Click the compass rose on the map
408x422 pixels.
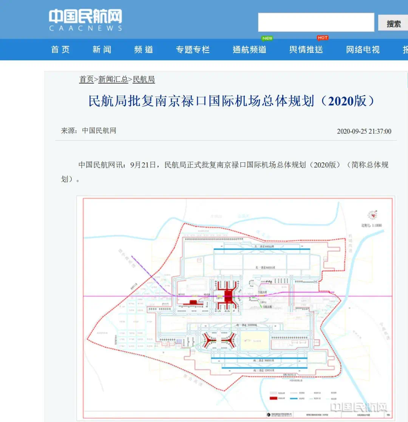click(x=372, y=215)
